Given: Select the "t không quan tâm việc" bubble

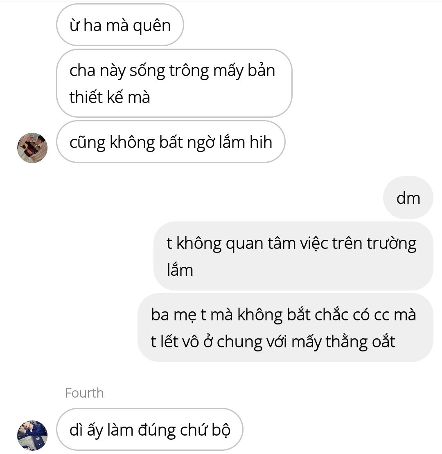Looking at the screenshot, I should click(x=293, y=256).
